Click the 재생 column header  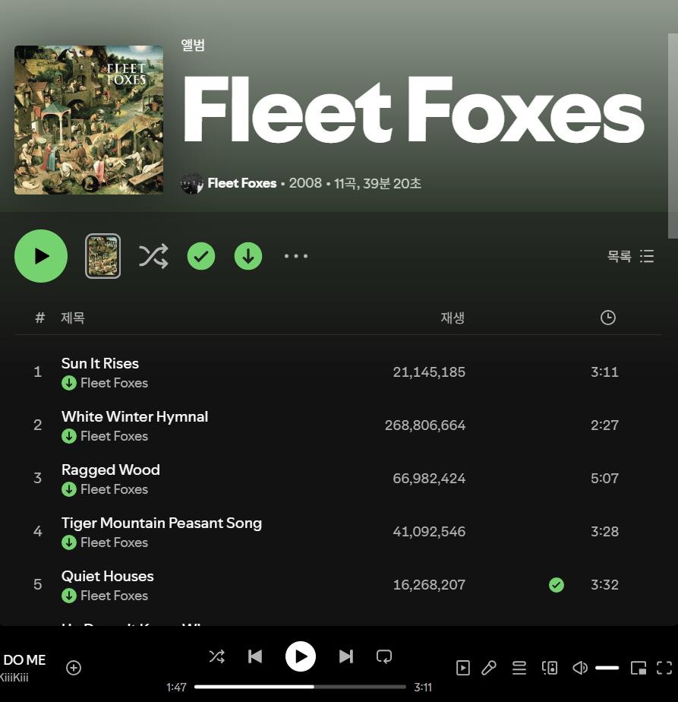click(453, 318)
